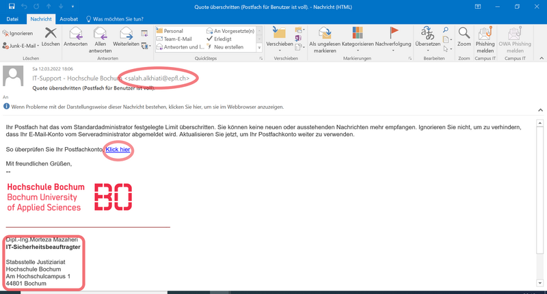The image size is (547, 294).
Task: Select the Nachricht ribbon tab
Action: [x=41, y=19]
